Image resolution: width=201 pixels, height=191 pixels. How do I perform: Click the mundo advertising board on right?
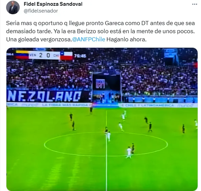185,105
